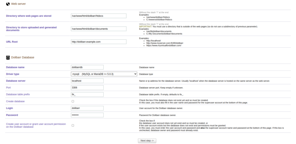Click the 'Dolibarr Database' section heading
The width and height of the screenshot is (296, 144).
pyautogui.click(x=23, y=57)
